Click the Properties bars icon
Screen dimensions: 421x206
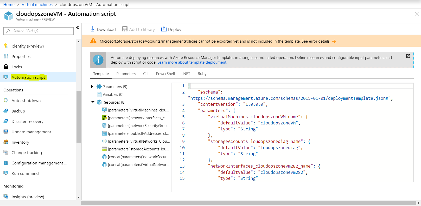pos(6,56)
